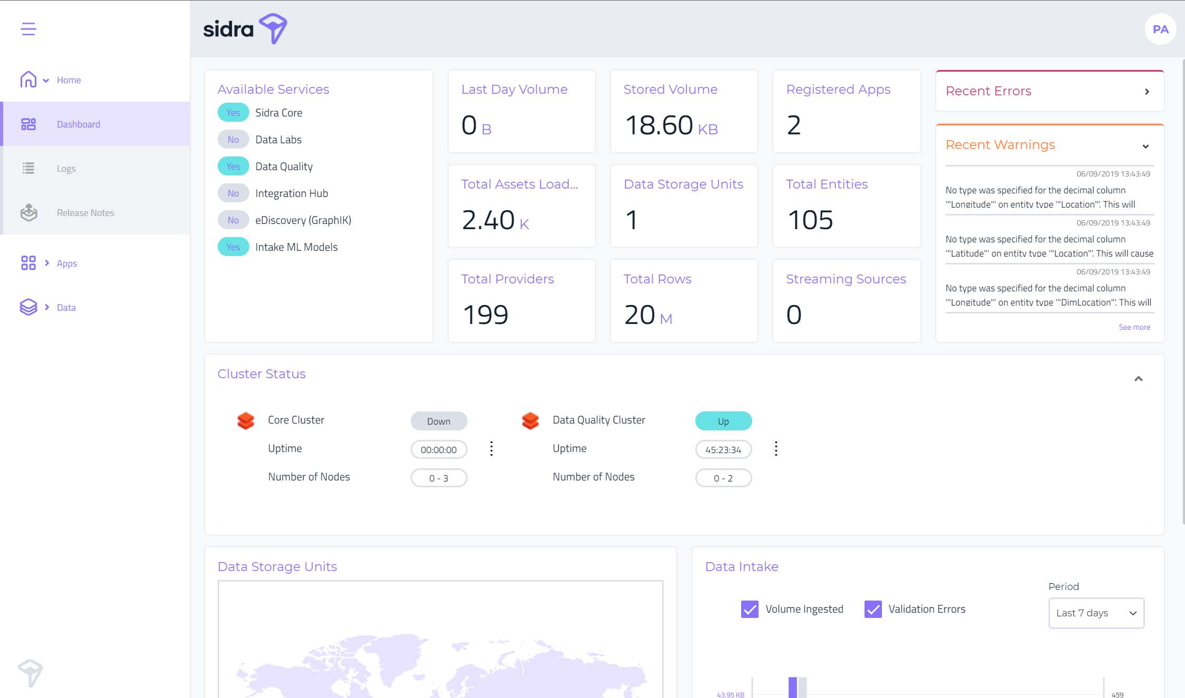Click the PA user avatar
The image size is (1185, 698).
[1160, 30]
